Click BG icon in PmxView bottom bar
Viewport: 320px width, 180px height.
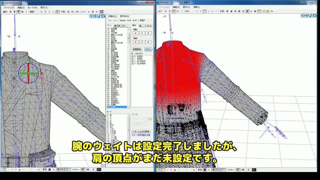click(254, 170)
